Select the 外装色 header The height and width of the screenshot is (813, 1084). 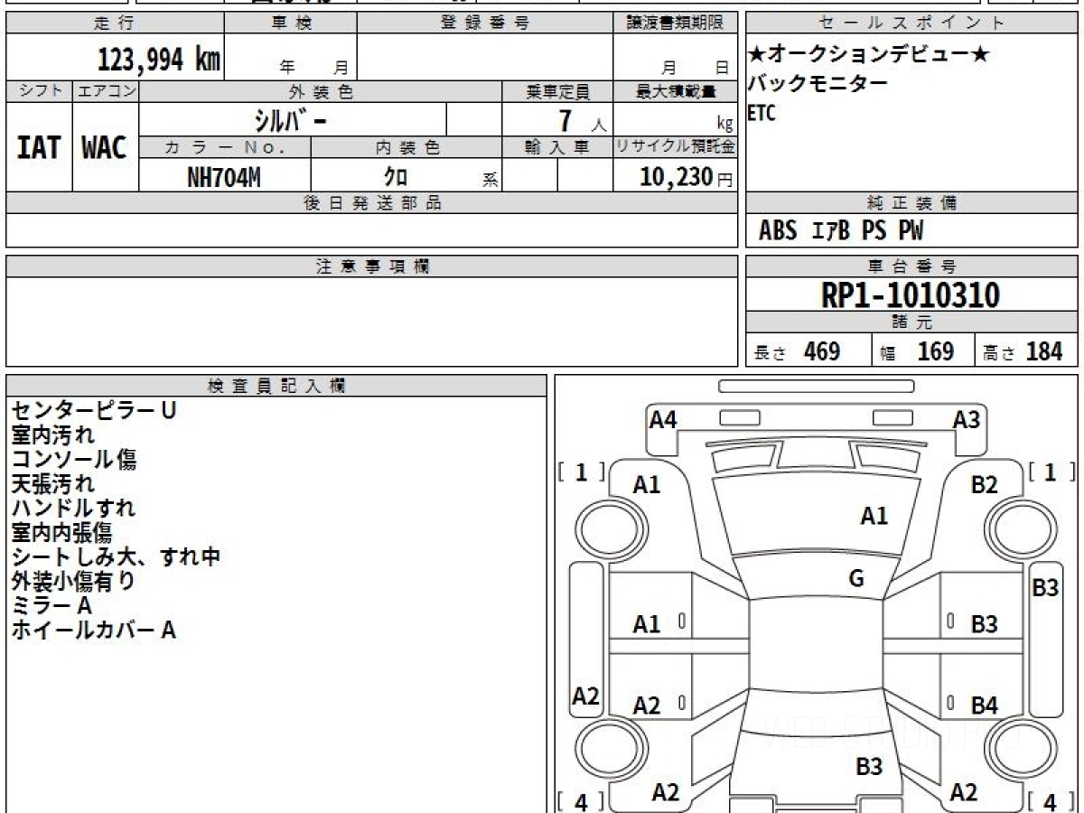[x=320, y=91]
